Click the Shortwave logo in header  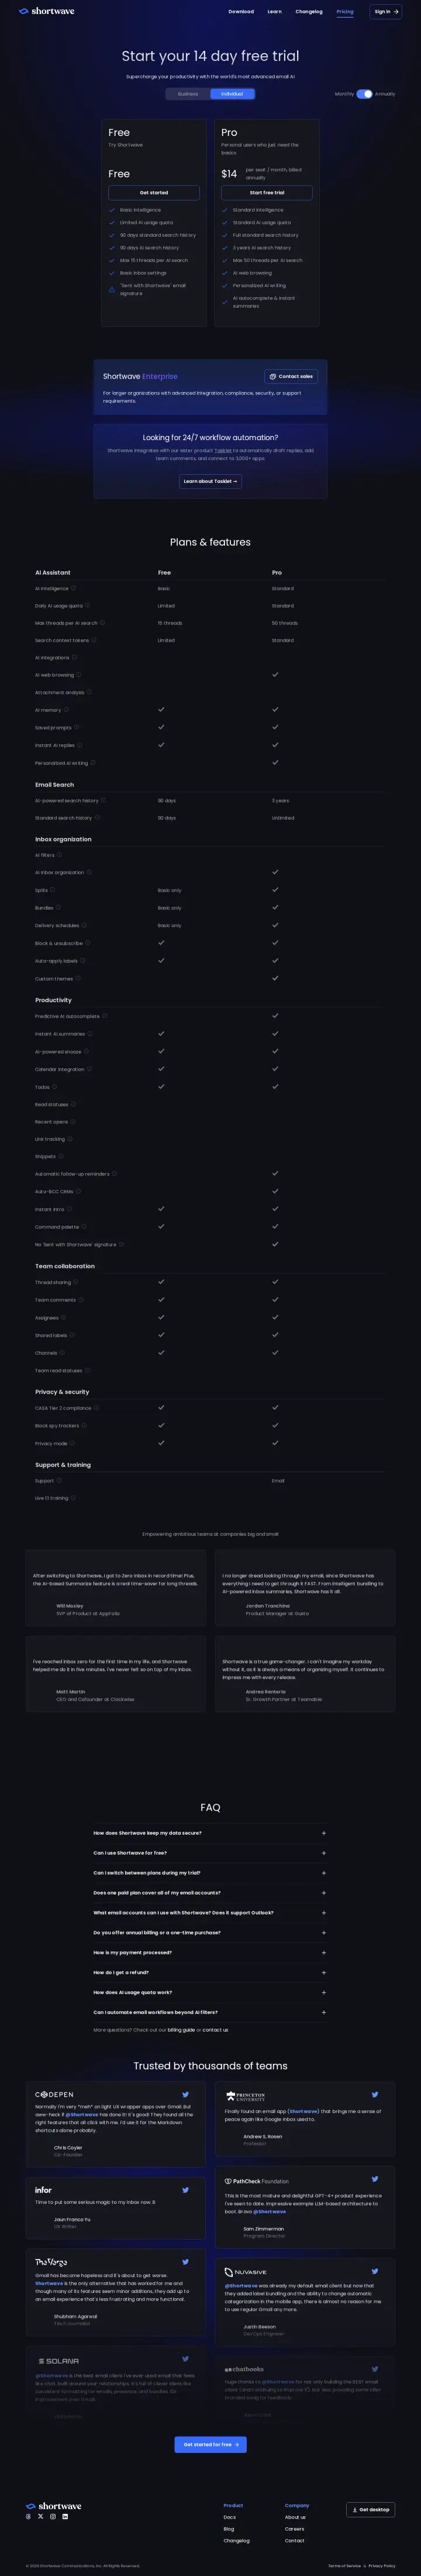[46, 12]
